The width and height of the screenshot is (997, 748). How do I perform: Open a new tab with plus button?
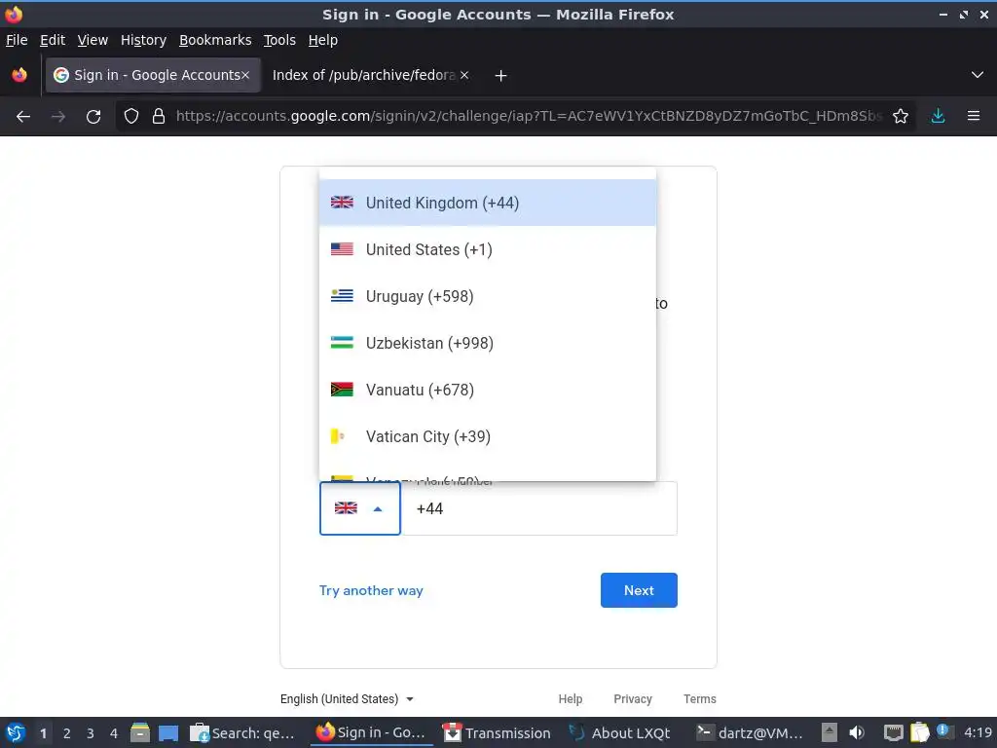pyautogui.click(x=501, y=76)
